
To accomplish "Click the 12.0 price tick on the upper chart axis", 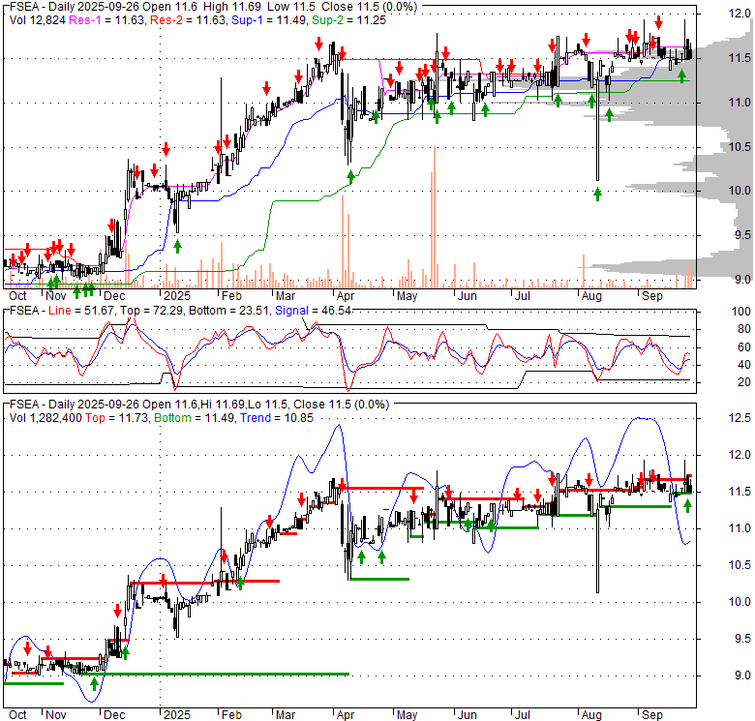I will point(740,14).
